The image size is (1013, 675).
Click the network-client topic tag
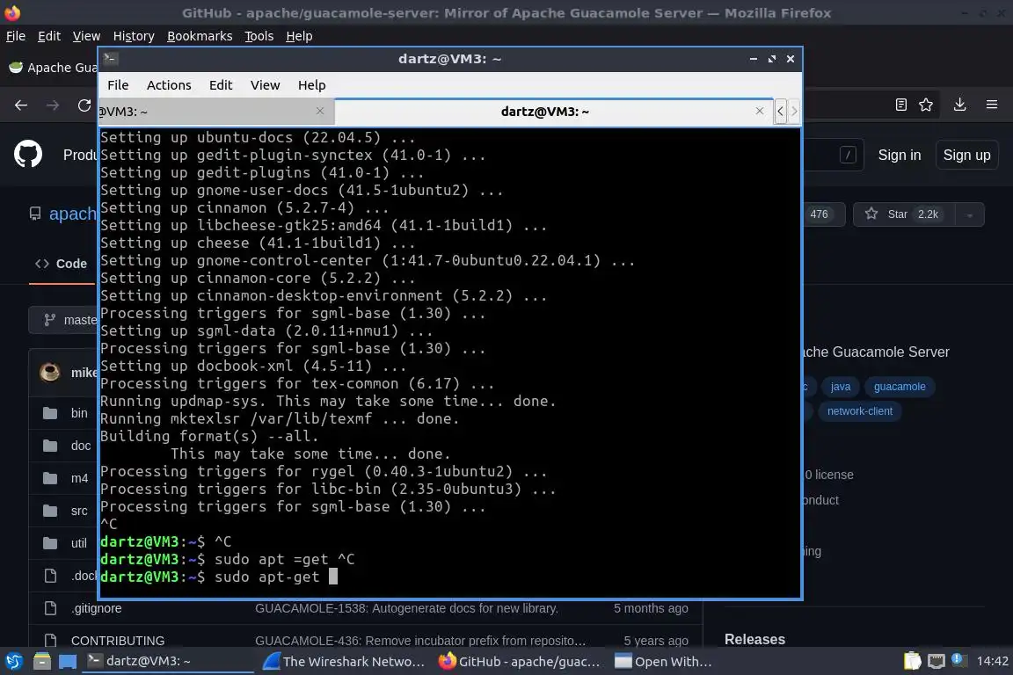859,410
